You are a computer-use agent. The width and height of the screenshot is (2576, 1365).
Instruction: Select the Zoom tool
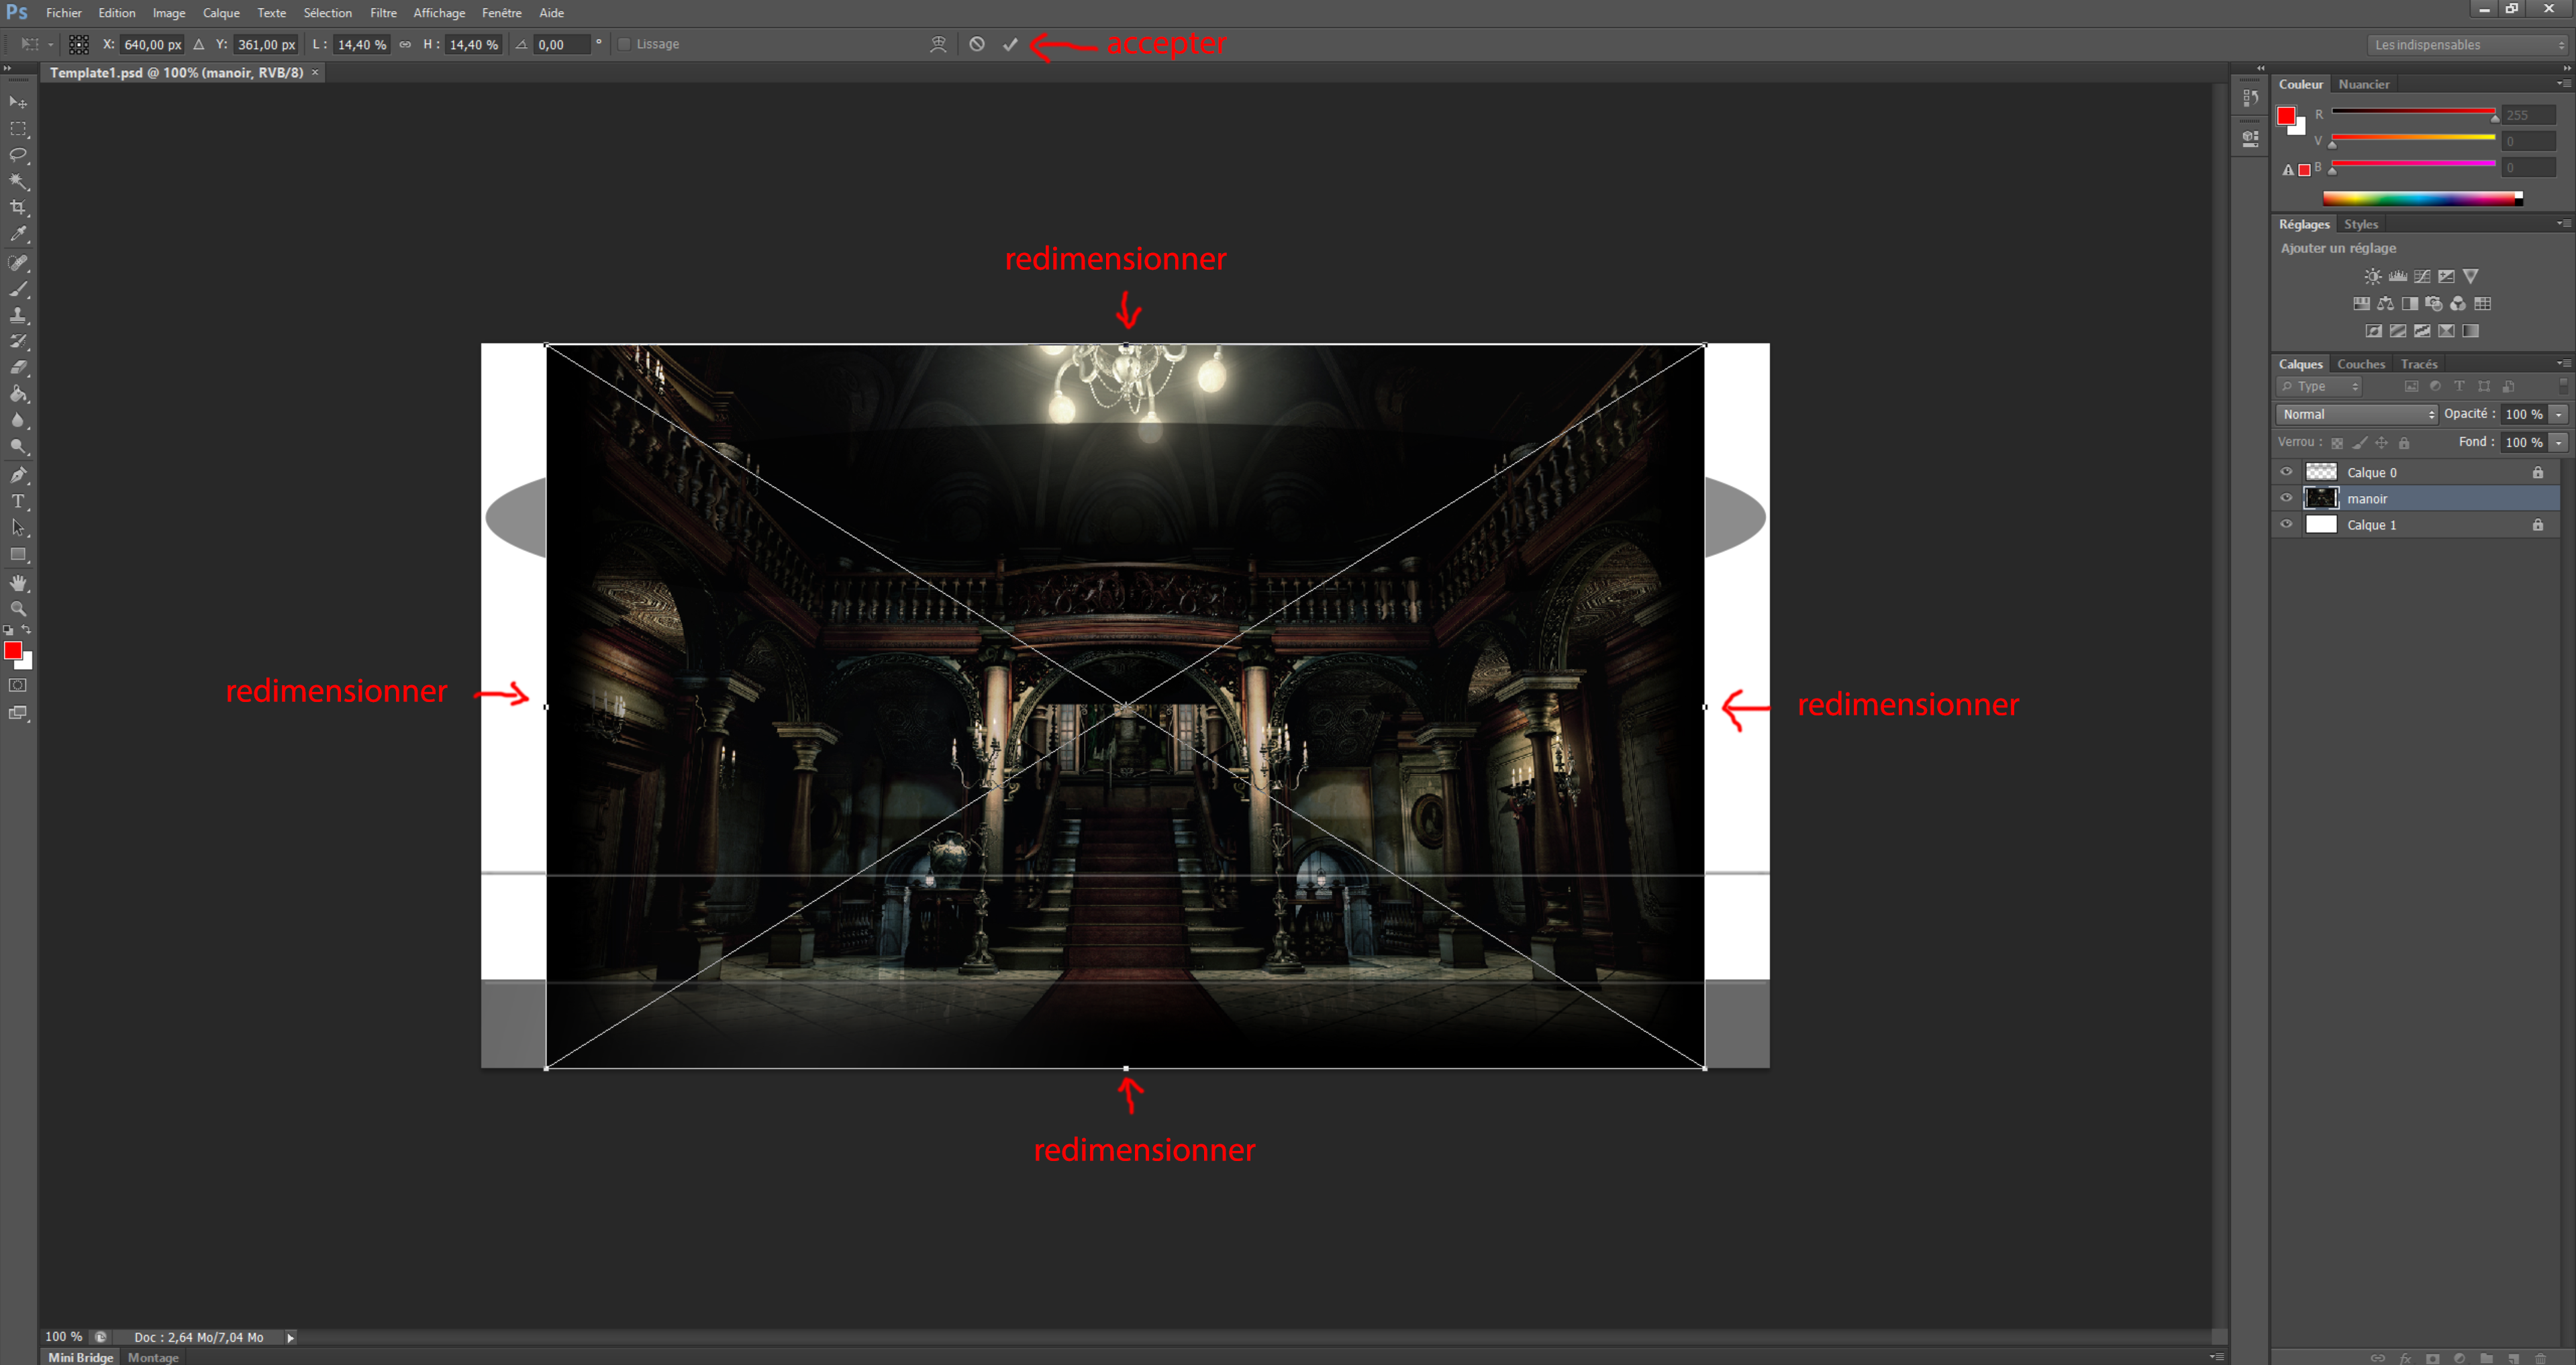18,609
